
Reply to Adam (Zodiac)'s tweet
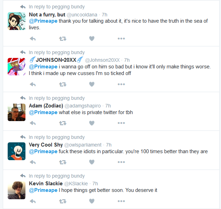33,123
